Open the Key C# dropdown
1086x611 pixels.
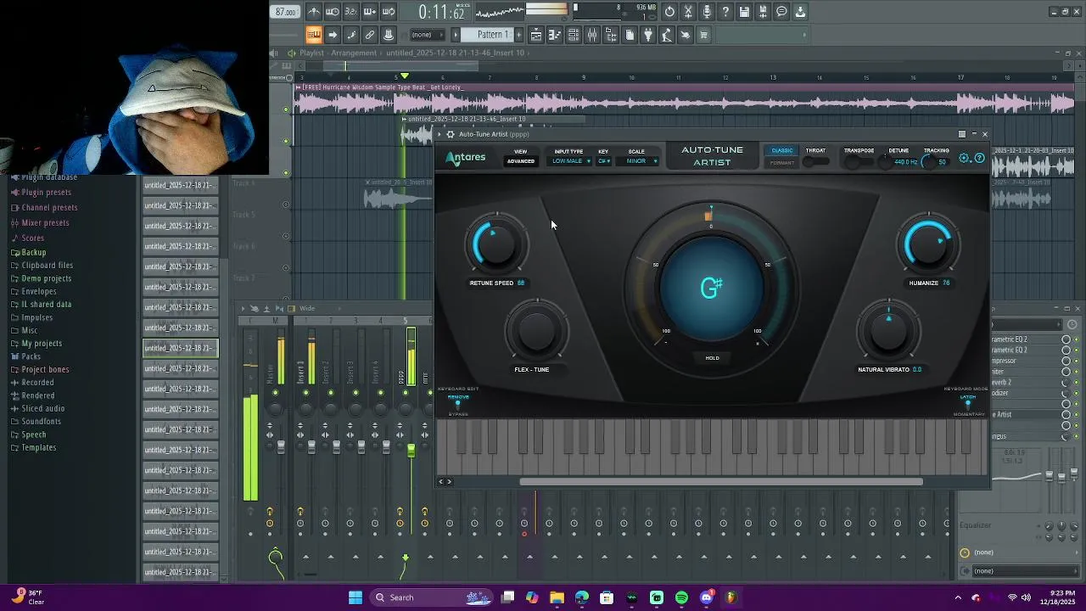point(603,161)
